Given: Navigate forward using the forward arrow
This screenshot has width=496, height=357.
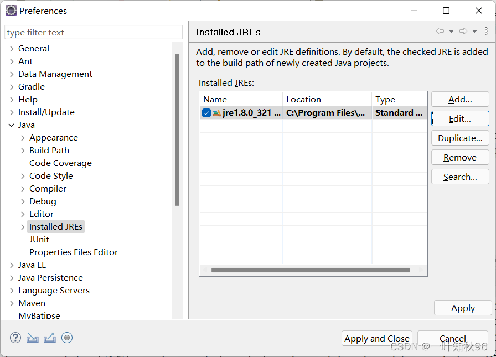Looking at the screenshot, I should coord(463,32).
